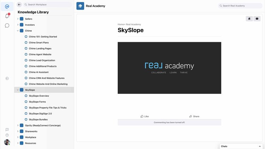This screenshot has width=265, height=149.
Task: Click the Like thumbs-up icon
Action: [142, 116]
